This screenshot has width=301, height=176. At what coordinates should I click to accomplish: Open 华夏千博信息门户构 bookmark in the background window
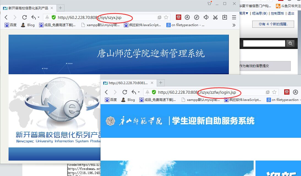256,6
